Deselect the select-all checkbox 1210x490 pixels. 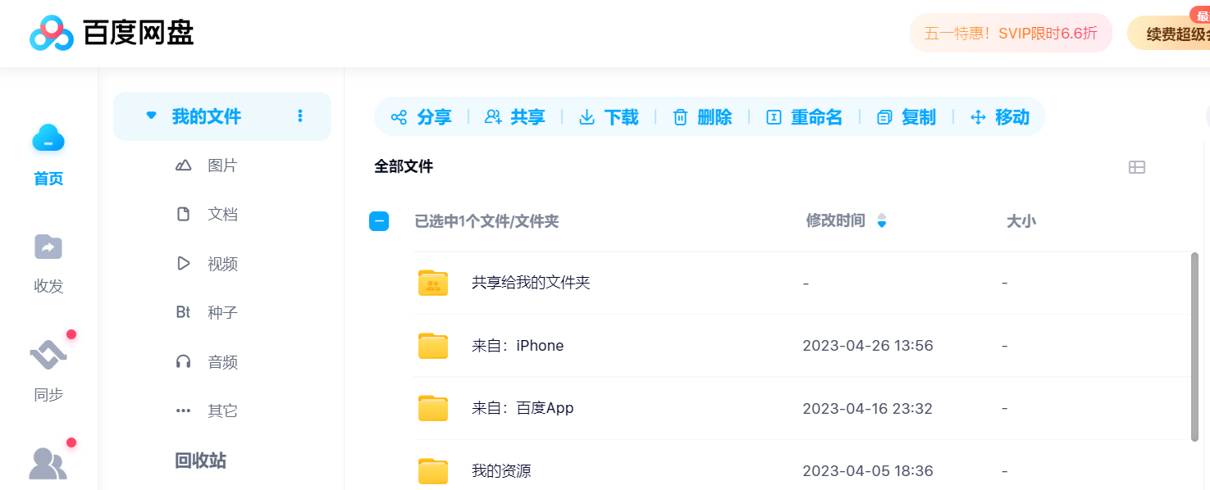point(378,220)
